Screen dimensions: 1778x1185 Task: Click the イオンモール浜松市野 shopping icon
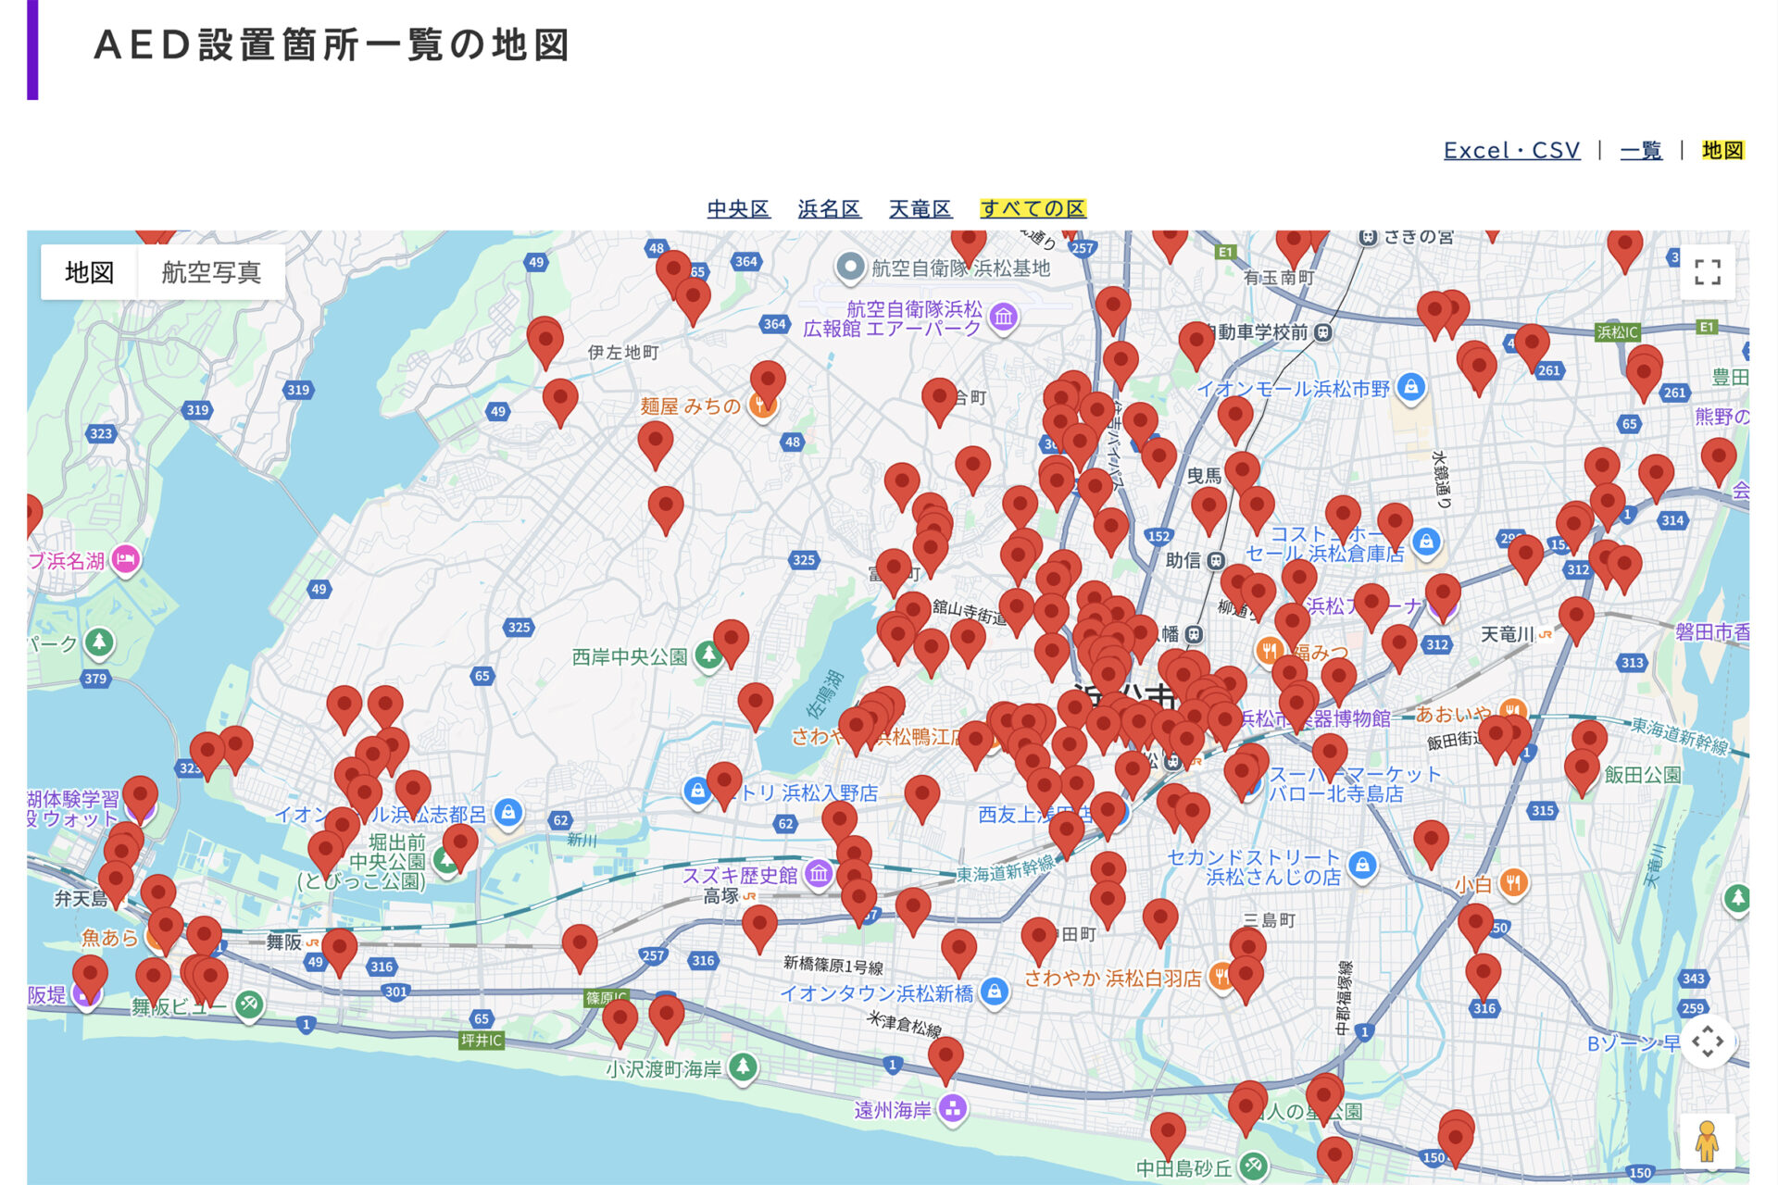1410,387
